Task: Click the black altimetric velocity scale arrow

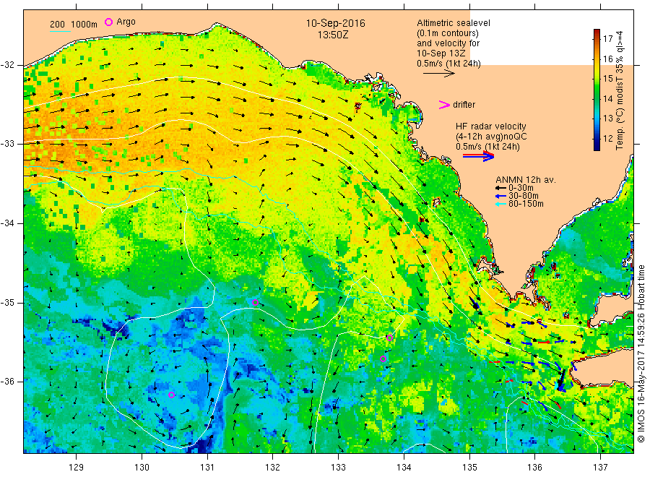Action: pos(439,74)
